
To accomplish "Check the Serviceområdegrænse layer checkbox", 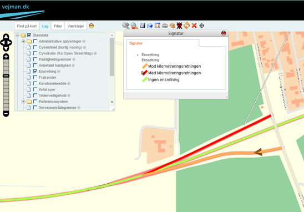I will pyautogui.click(x=35, y=108).
